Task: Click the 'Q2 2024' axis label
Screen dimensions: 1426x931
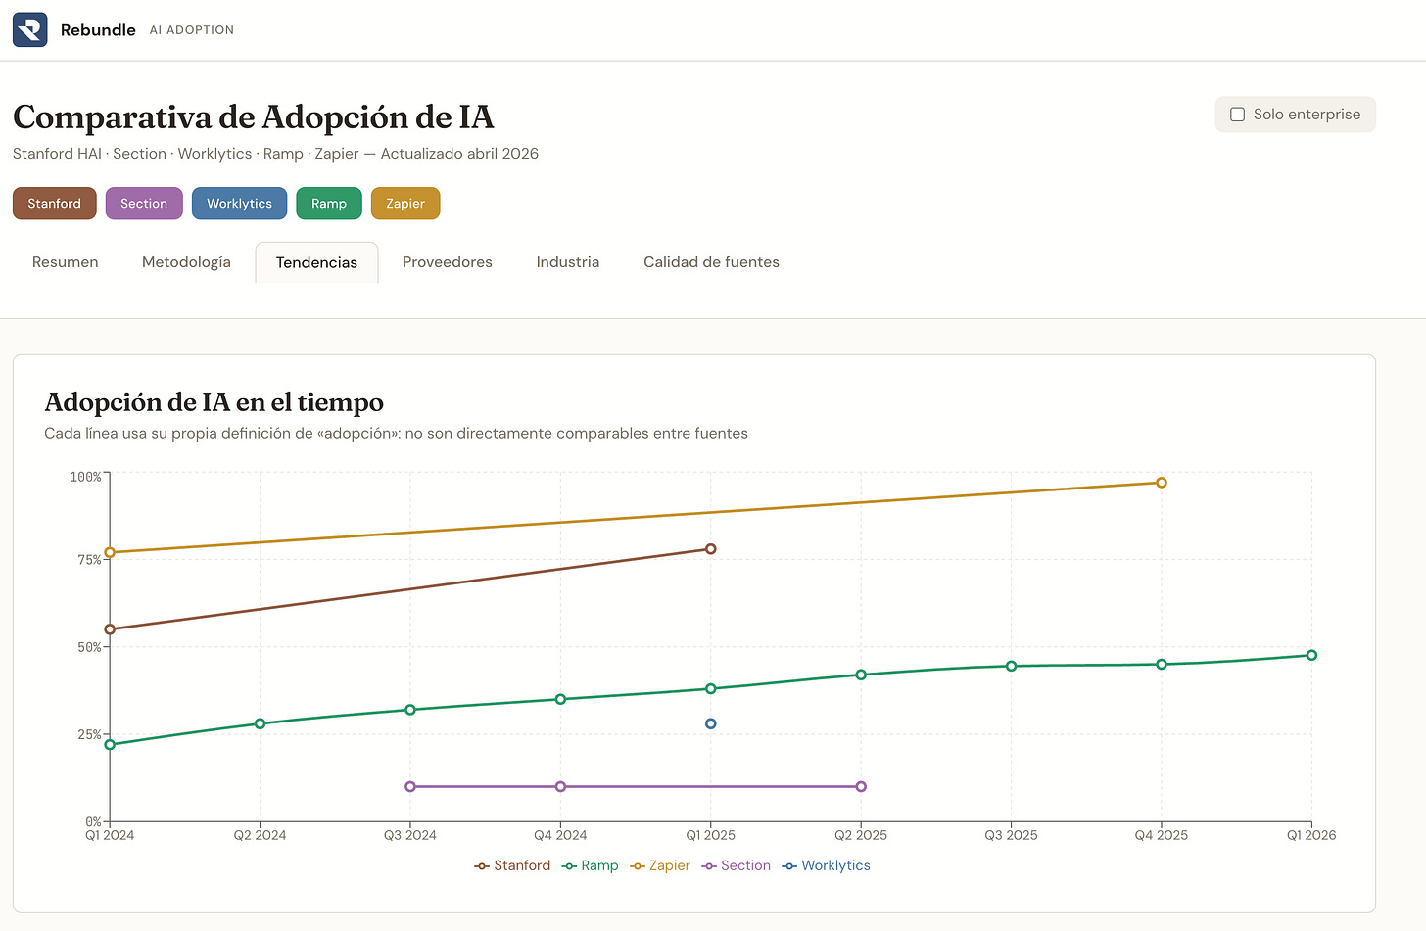Action: (x=260, y=836)
